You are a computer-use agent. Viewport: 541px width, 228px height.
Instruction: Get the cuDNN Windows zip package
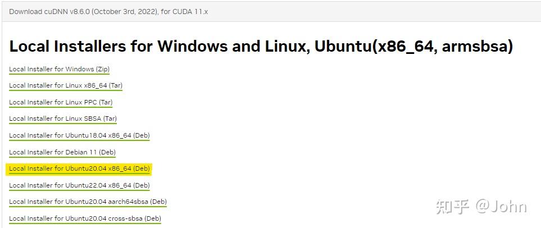point(59,69)
